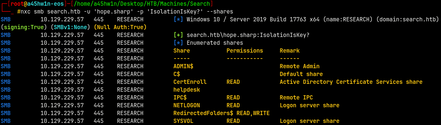Click the root username in the prompt
This screenshot has width=441, height=125.
tap(17, 4)
